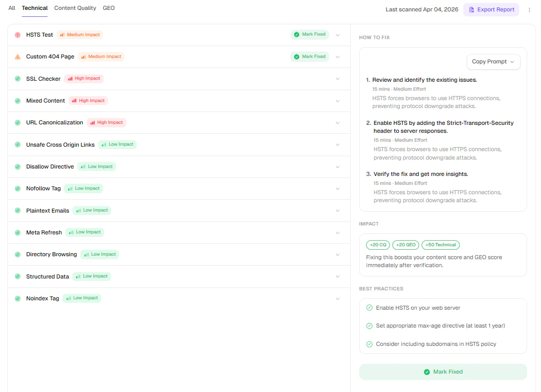Click the warning triangle next to Custom 404 Page
Screen dimensions: 541x392
click(x=17, y=56)
